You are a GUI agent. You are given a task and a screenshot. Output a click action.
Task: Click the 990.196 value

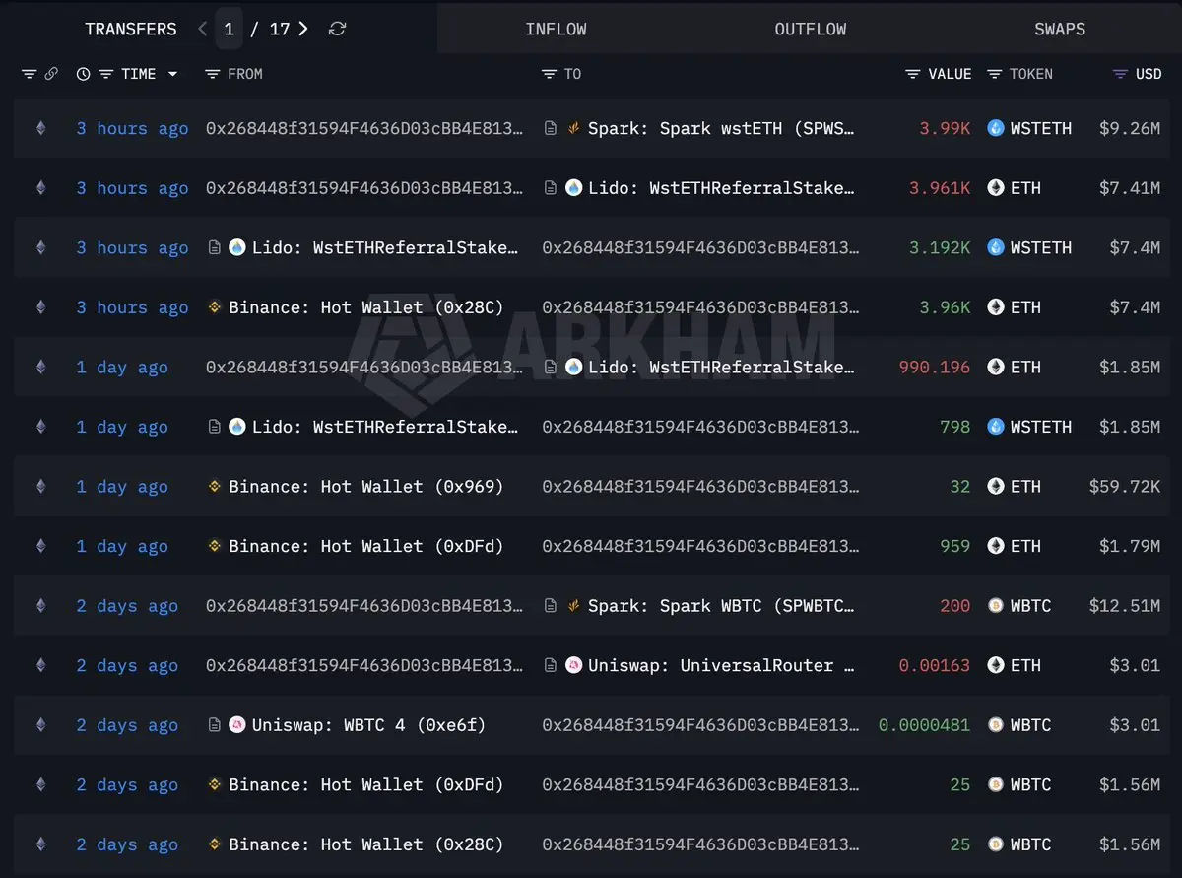[x=935, y=367]
